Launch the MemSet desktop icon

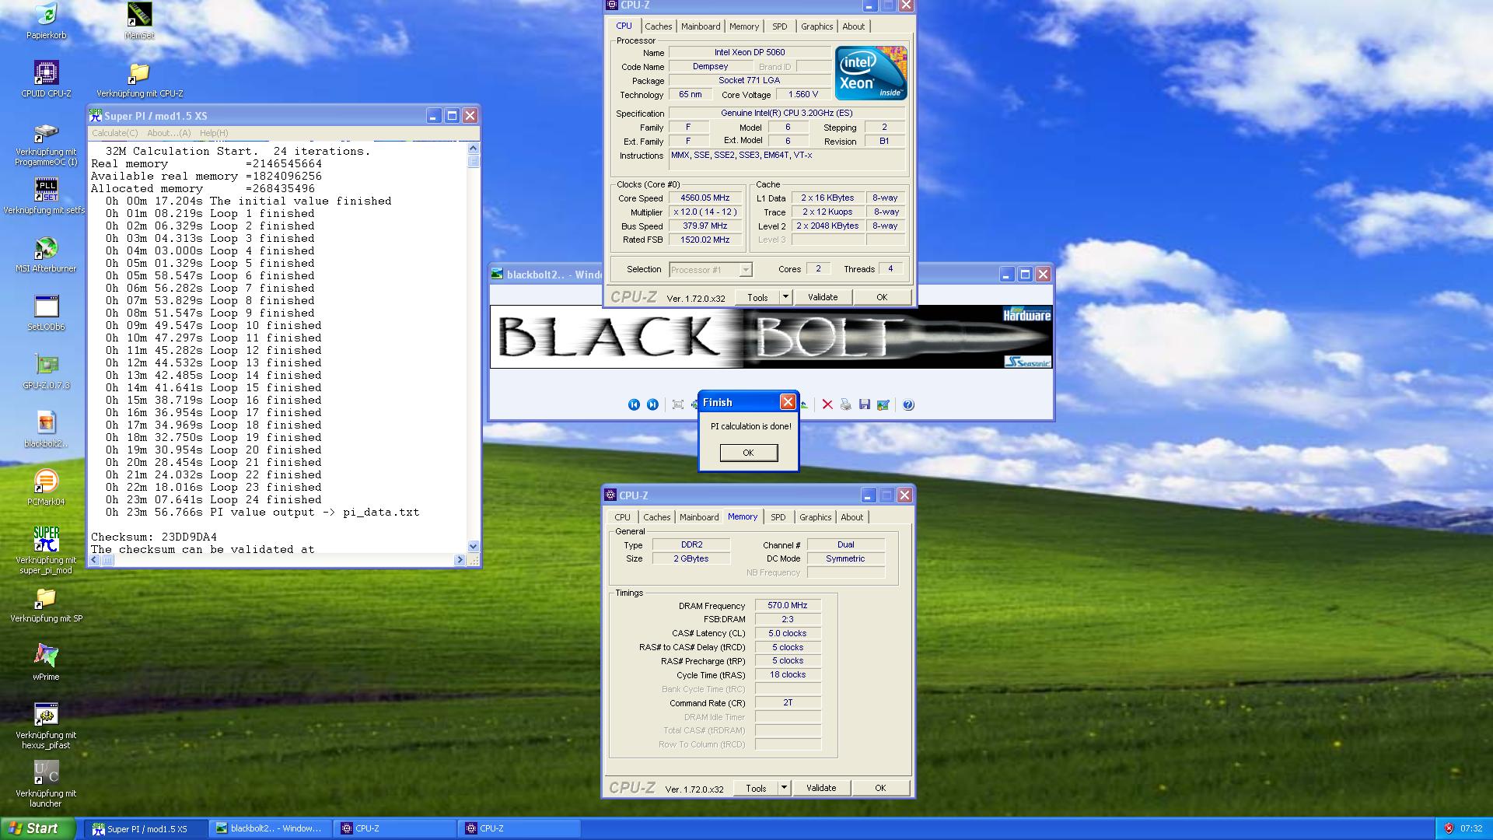pos(139,21)
